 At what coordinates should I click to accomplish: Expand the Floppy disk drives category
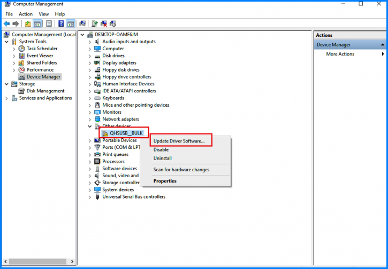pyautogui.click(x=90, y=70)
